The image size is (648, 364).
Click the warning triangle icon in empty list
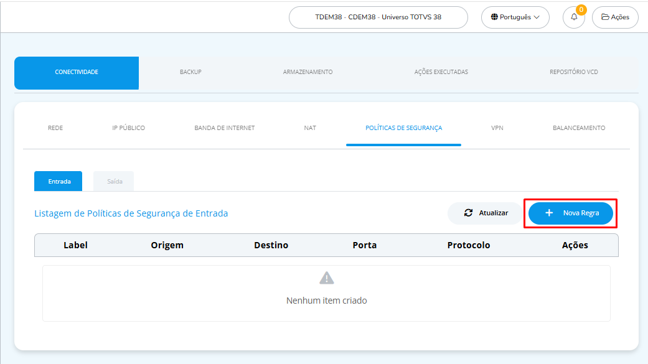[x=326, y=278]
